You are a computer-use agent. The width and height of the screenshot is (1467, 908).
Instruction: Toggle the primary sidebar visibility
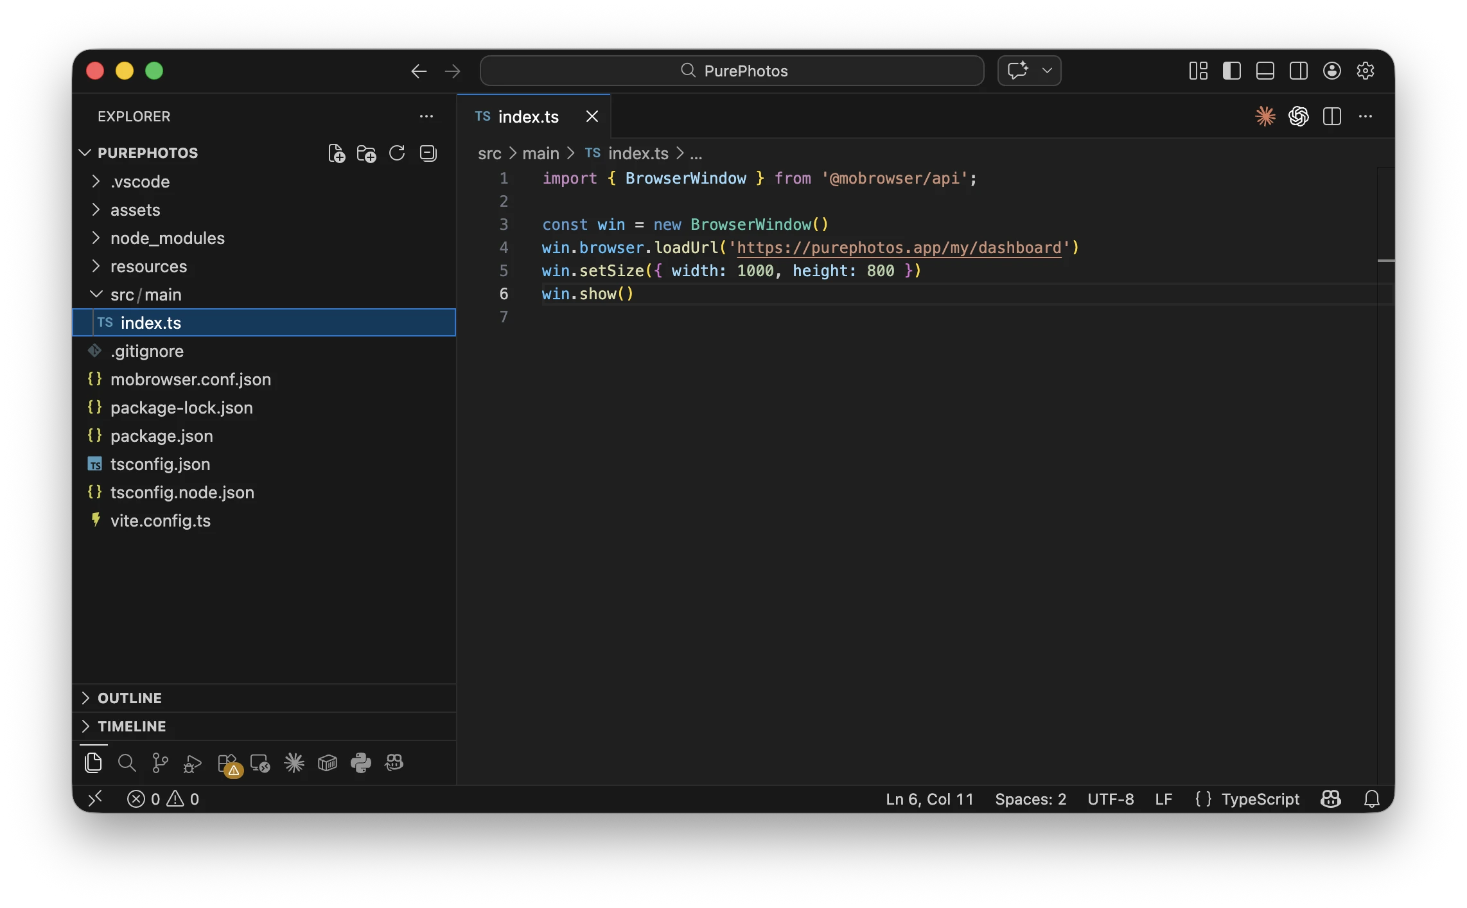click(1231, 71)
